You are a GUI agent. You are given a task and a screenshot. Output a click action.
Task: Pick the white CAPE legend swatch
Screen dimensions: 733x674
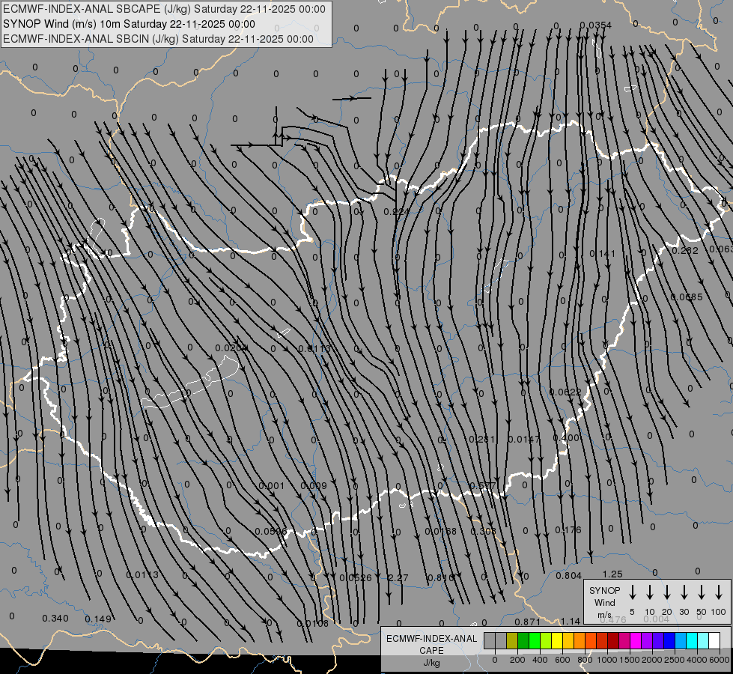coord(714,641)
